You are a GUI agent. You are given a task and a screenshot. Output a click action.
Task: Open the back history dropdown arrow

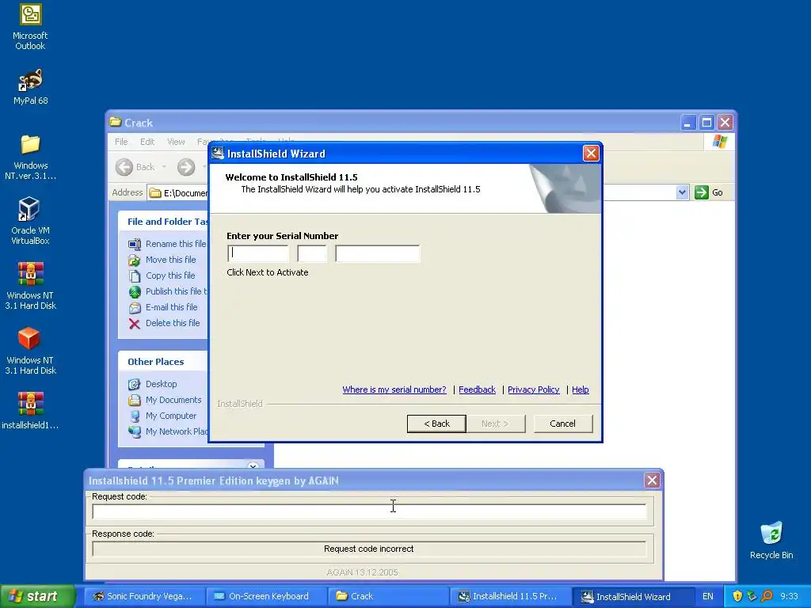(x=165, y=167)
